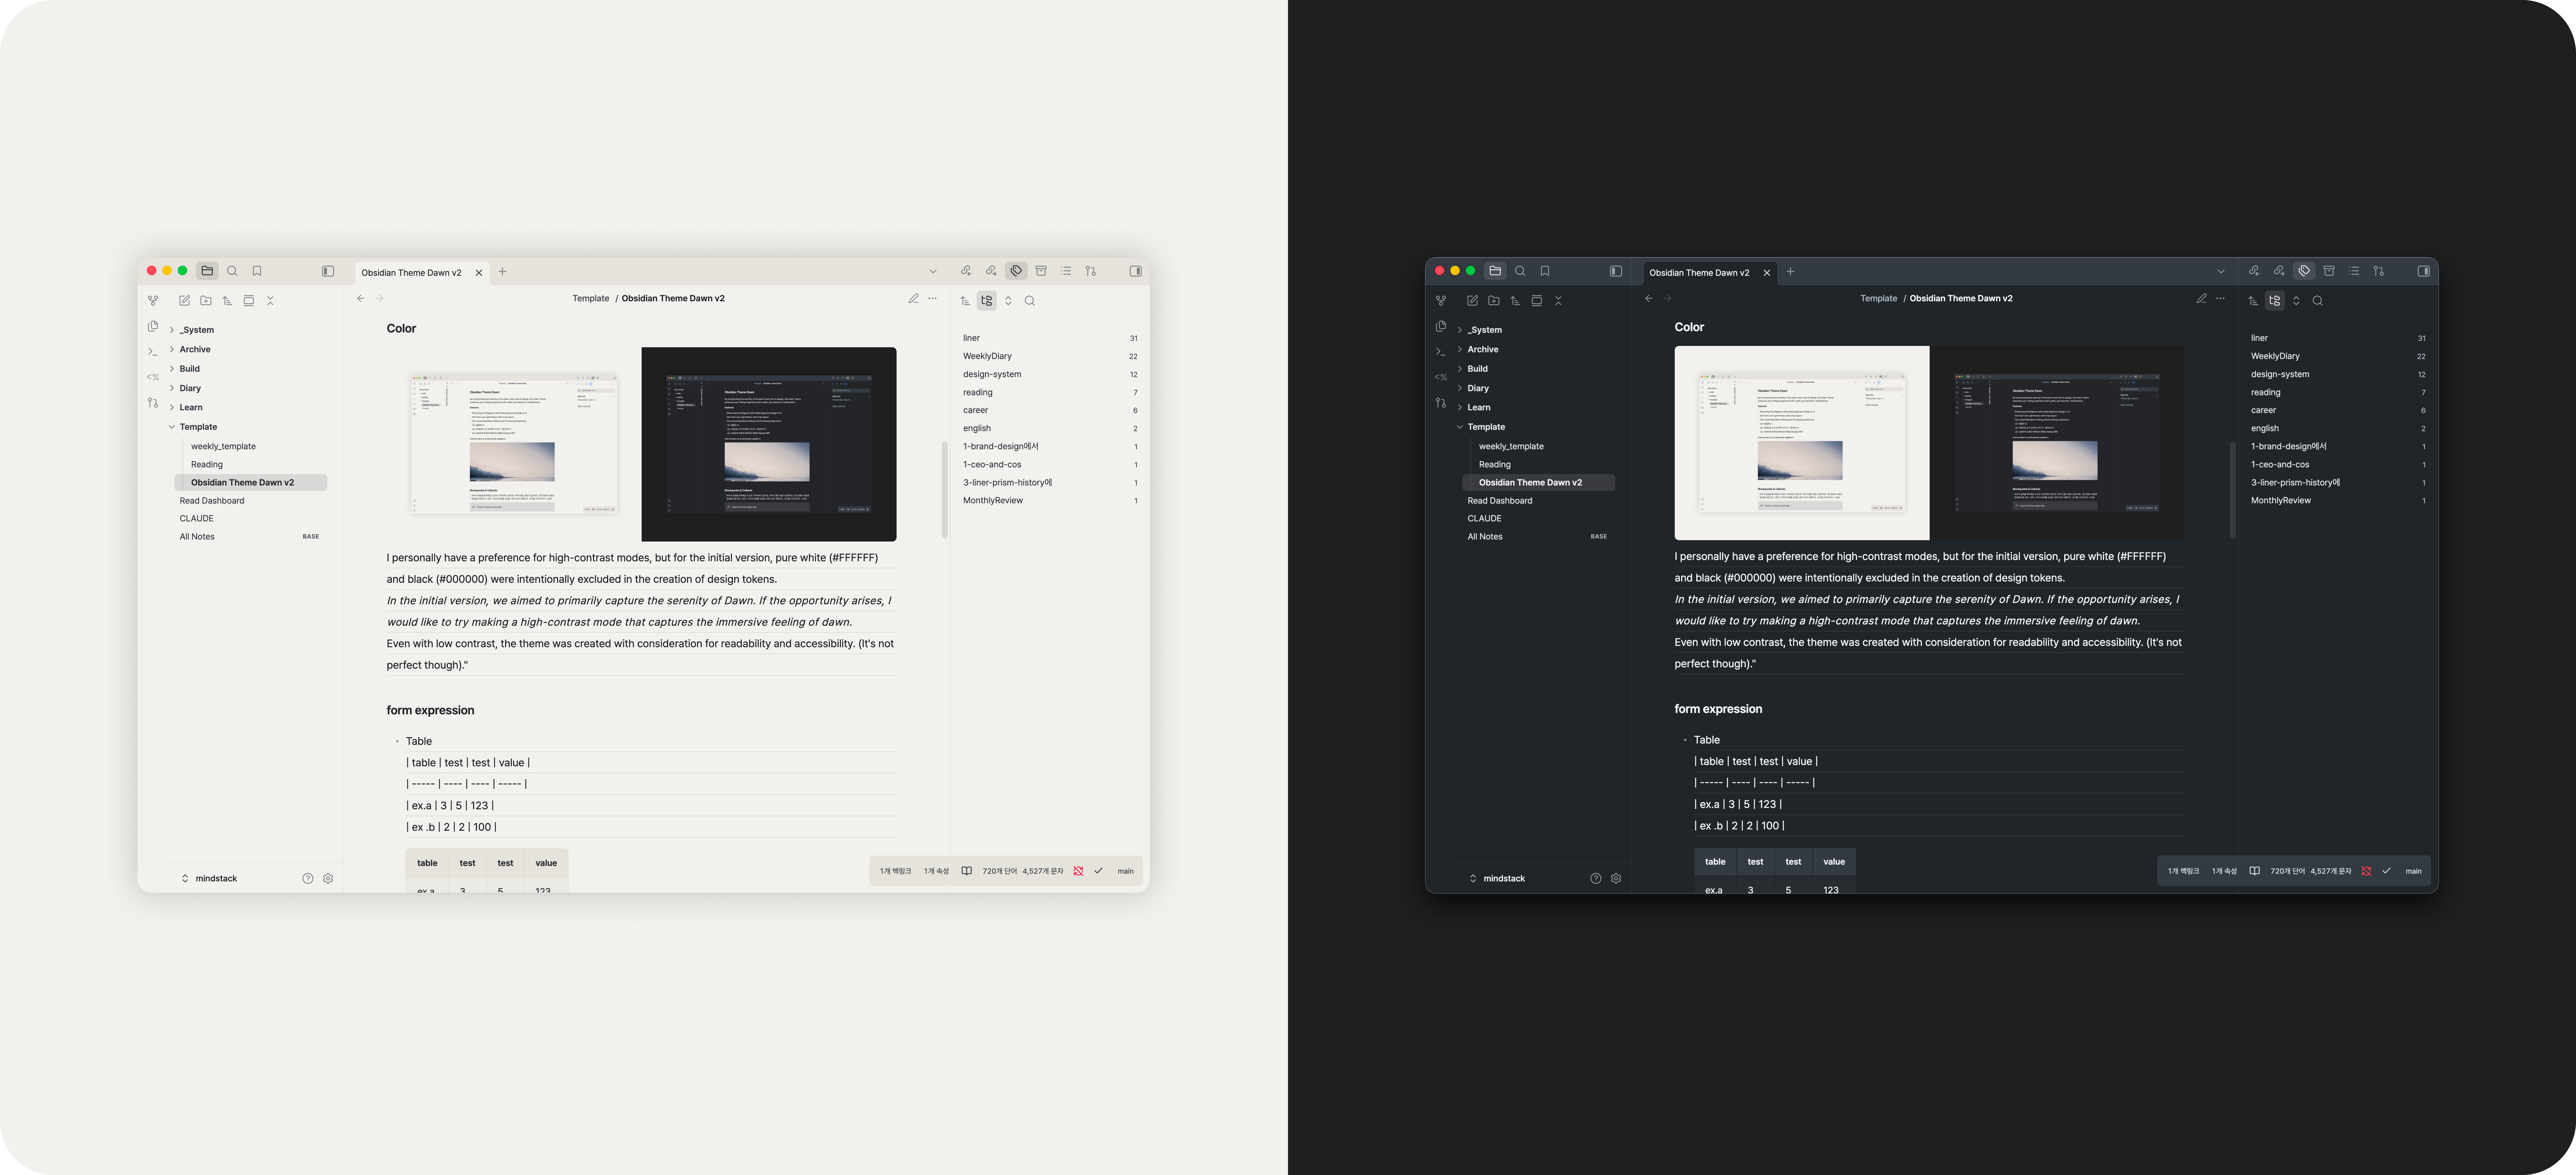The width and height of the screenshot is (2576, 1175).
Task: Select tags panel icon in light window
Action: 1016,271
